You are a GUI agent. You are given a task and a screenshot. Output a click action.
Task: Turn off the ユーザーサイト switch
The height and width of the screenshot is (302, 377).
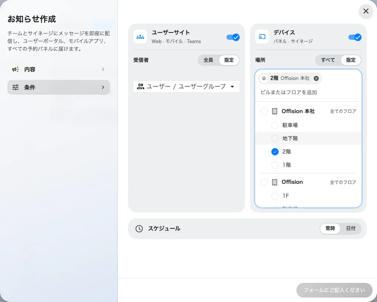coord(233,37)
